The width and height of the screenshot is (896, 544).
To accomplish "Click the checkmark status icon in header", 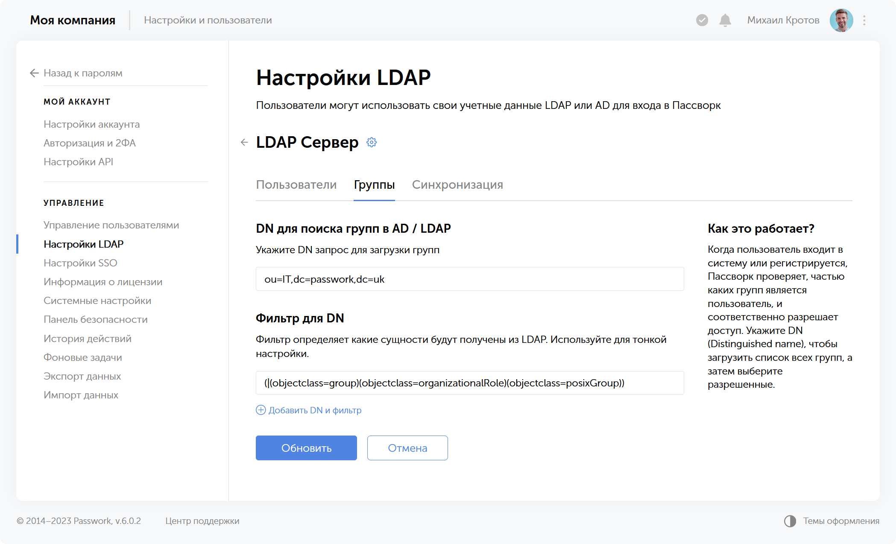I will [702, 20].
